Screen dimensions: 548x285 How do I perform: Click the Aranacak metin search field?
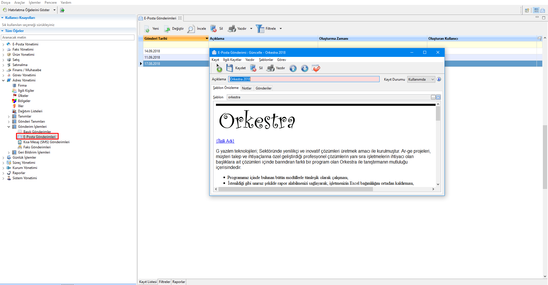68,37
